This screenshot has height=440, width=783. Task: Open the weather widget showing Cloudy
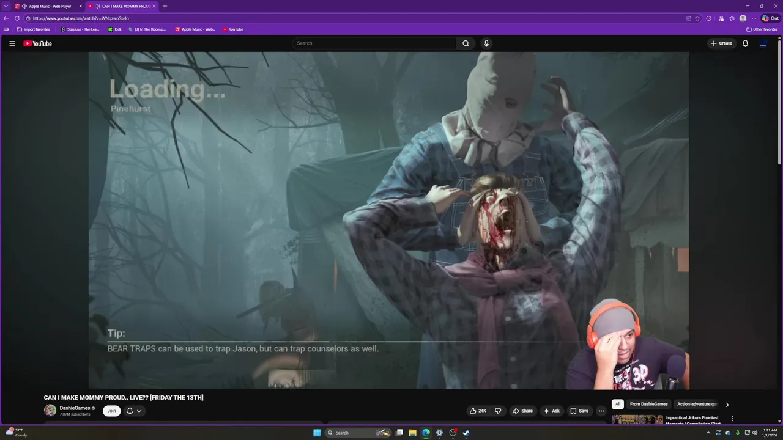17,433
